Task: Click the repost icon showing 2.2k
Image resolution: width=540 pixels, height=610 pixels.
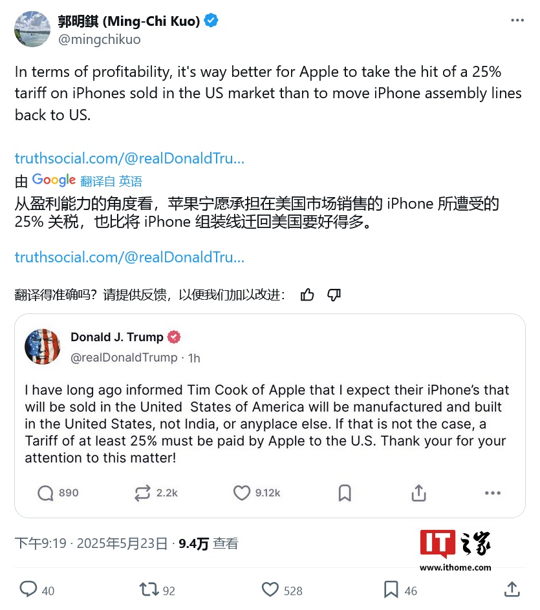Action: click(x=142, y=493)
